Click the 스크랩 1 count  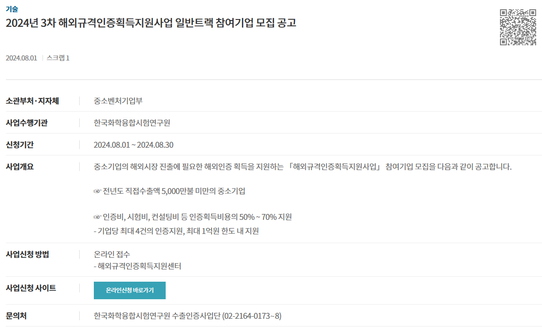pos(58,58)
